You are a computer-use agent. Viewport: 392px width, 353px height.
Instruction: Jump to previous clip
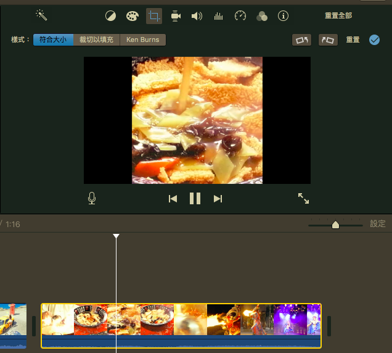pos(173,199)
